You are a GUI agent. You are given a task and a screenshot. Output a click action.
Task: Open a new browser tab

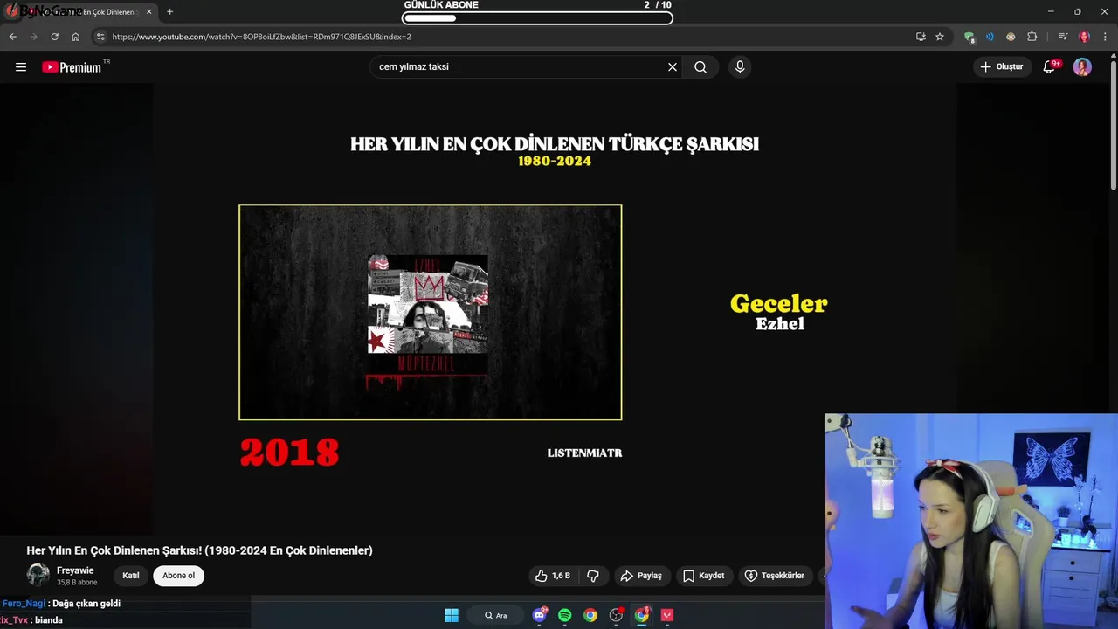pos(169,12)
